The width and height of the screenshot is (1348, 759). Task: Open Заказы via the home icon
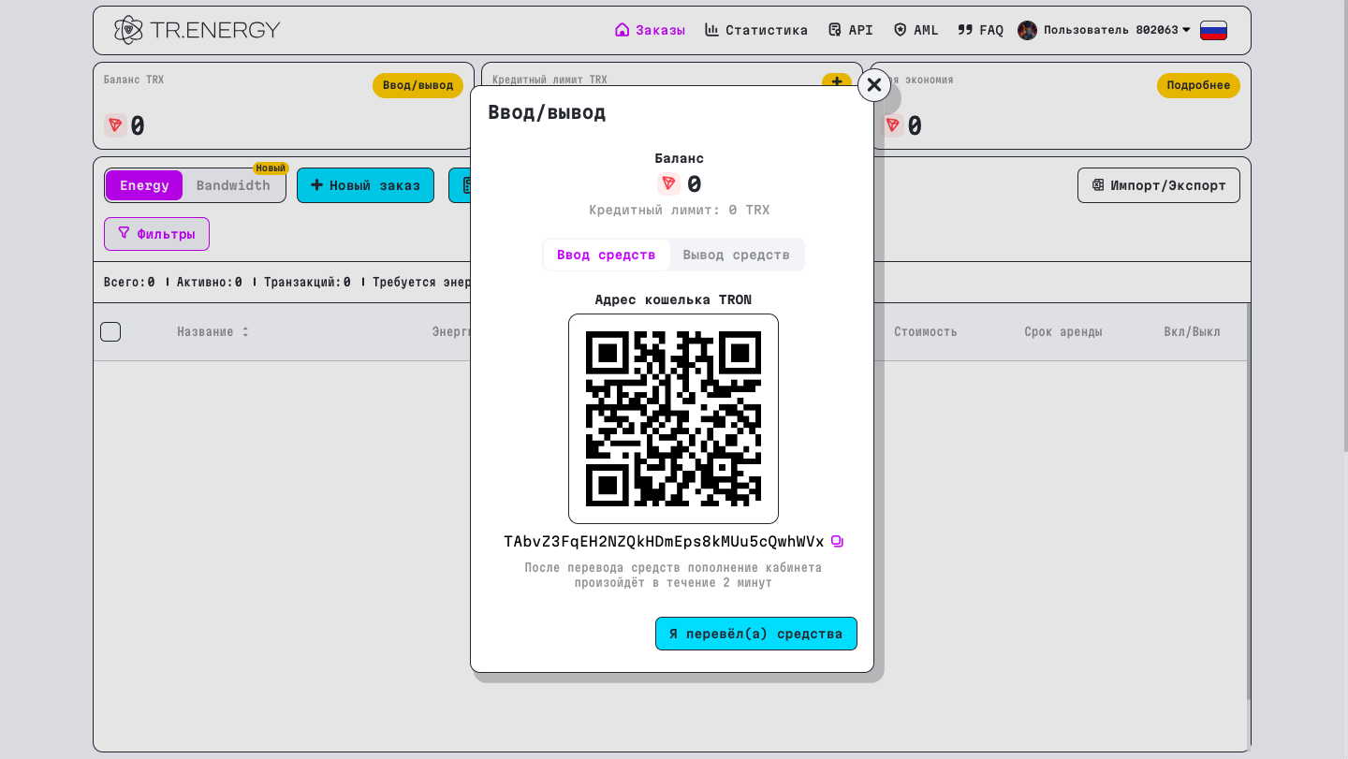tap(622, 29)
